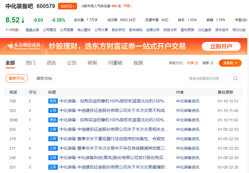The image size is (249, 173).
Task: Click the 公告 tag on 205-read post
Action: coord(53,129)
